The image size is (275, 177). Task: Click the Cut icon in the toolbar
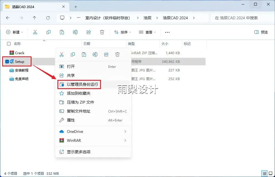pos(35,32)
